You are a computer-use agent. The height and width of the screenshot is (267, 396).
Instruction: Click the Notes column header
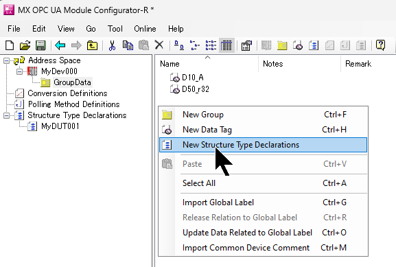[299, 64]
